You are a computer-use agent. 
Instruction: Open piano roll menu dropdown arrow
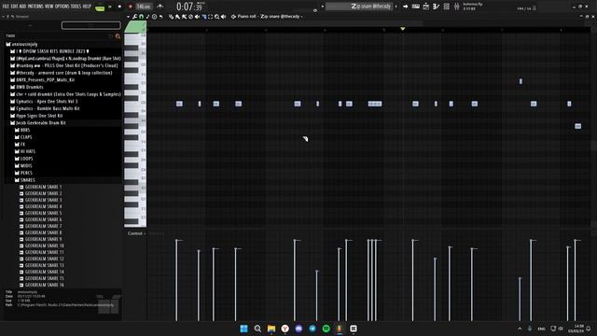click(129, 17)
